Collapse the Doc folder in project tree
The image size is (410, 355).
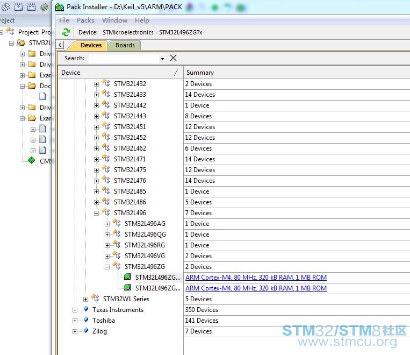(22, 86)
